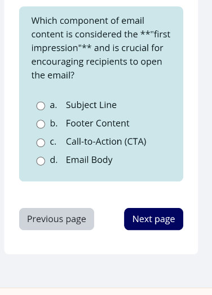Click the words 'encouraging recipients to open'
The height and width of the screenshot is (295, 212).
click(x=96, y=62)
